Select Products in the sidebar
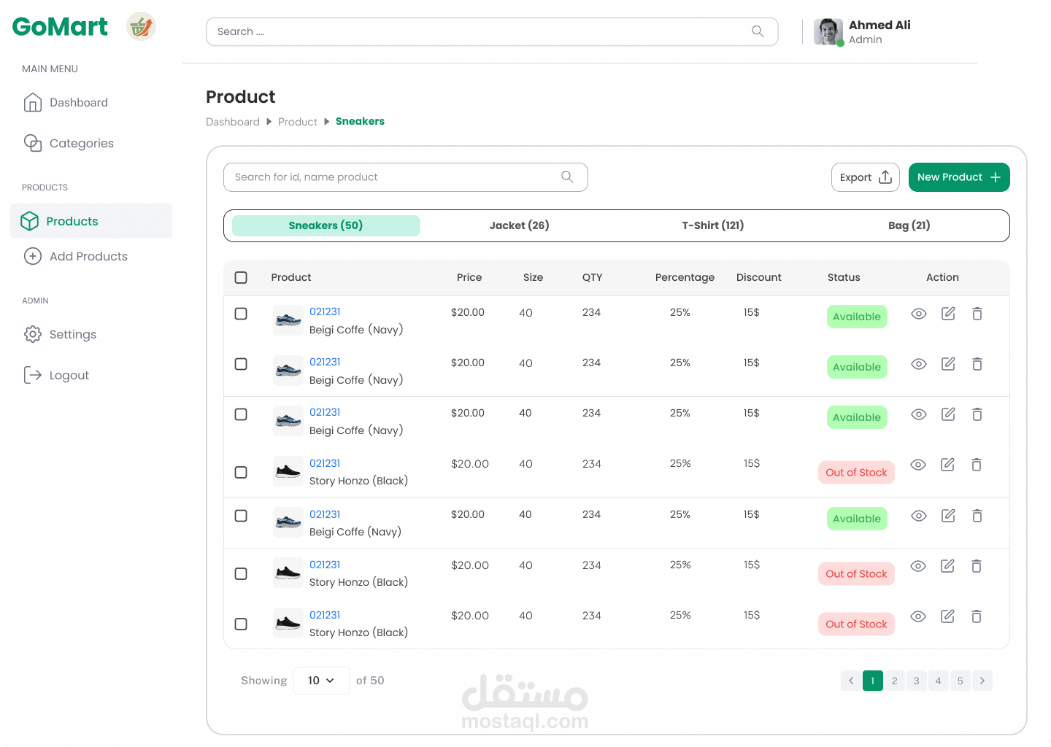Image resolution: width=1051 pixels, height=747 pixels. pyautogui.click(x=91, y=221)
